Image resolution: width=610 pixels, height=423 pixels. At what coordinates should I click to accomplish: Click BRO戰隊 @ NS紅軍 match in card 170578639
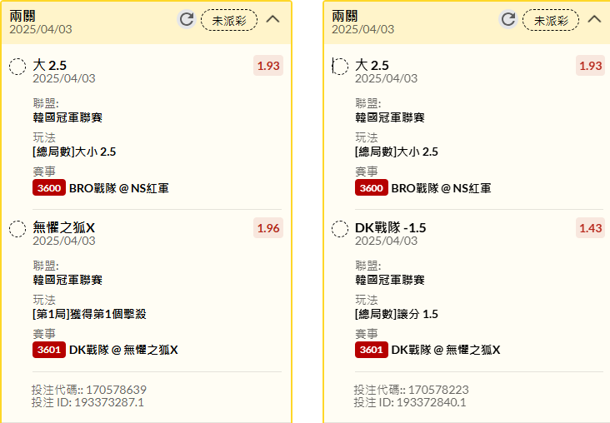click(119, 188)
